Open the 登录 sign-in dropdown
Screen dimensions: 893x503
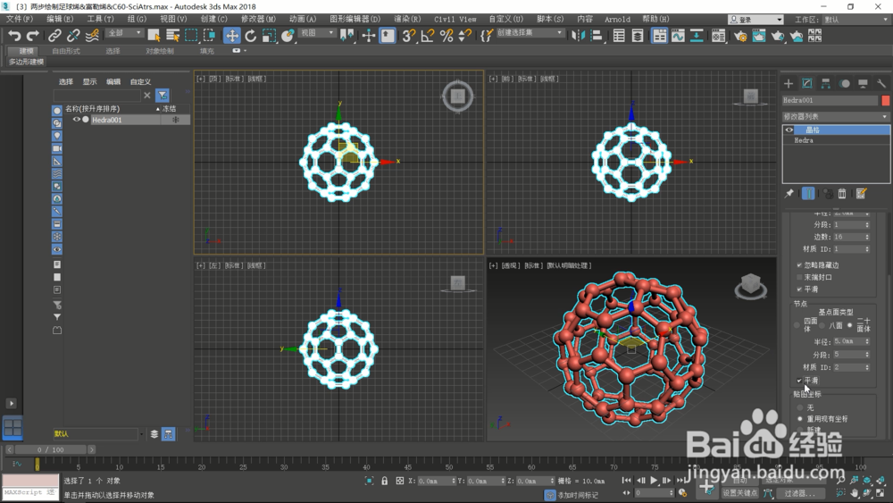[755, 20]
